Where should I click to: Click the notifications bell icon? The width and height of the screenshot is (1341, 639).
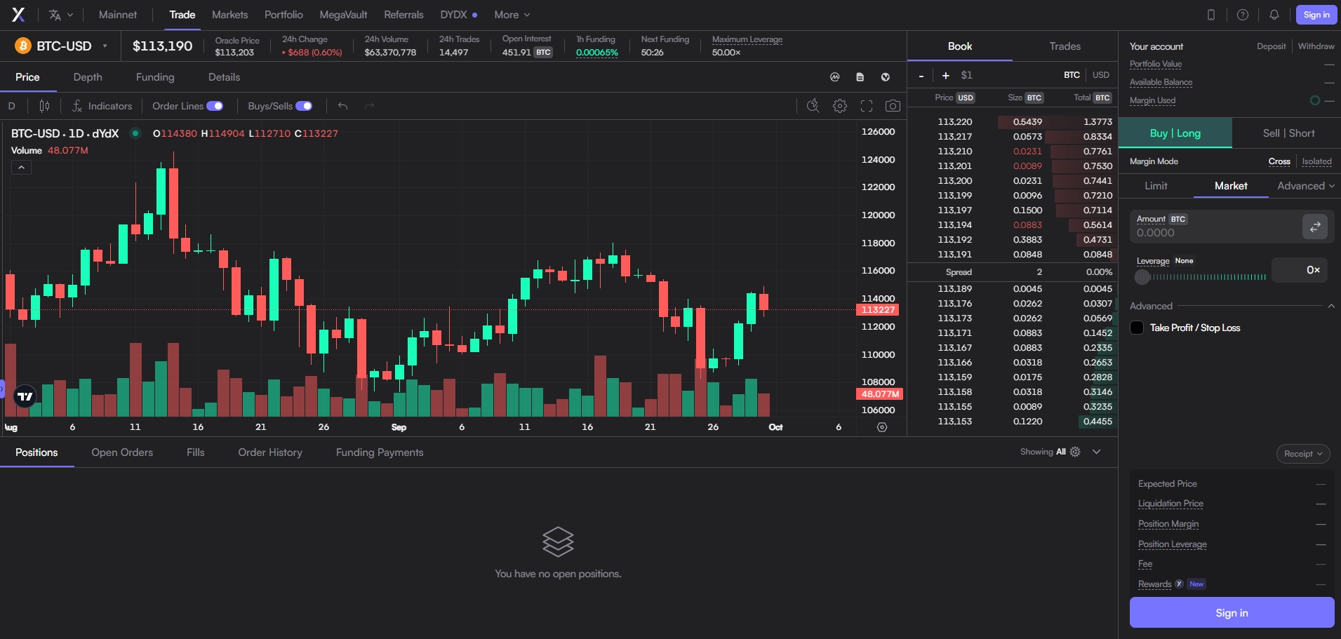(x=1274, y=15)
